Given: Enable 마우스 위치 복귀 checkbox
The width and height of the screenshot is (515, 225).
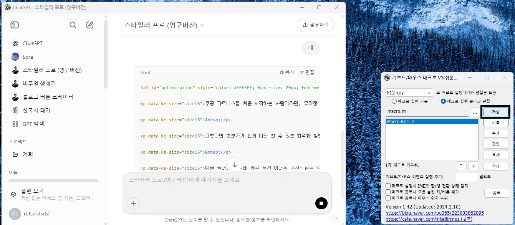Looking at the screenshot, I should click(x=388, y=198).
